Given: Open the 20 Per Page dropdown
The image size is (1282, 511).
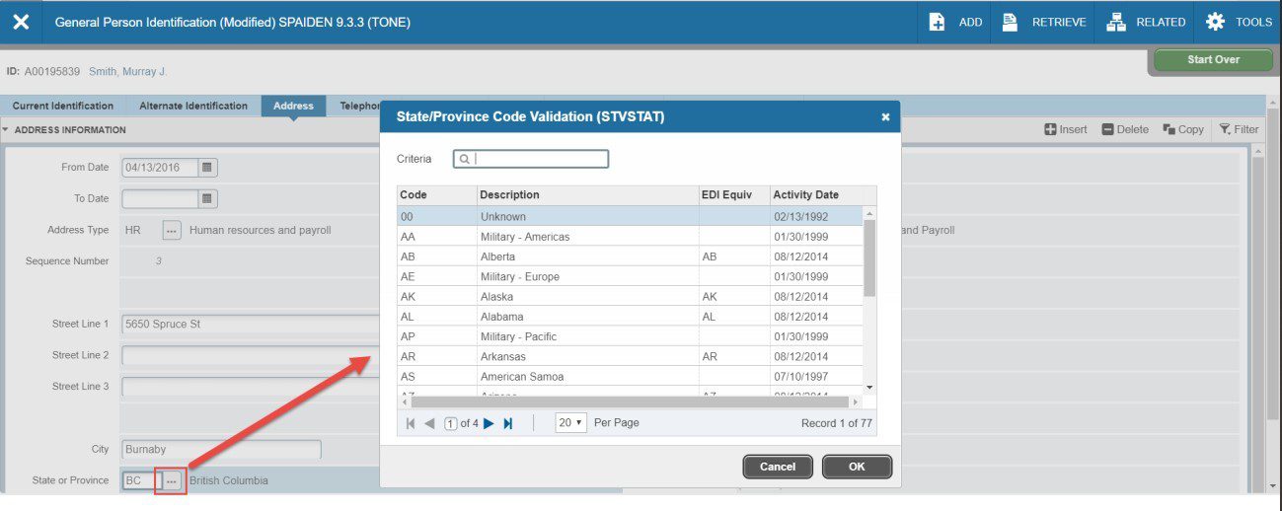Looking at the screenshot, I should point(570,423).
